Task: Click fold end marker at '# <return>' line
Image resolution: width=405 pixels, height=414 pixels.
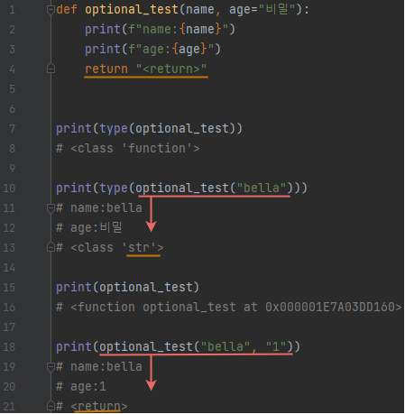Action: click(51, 406)
